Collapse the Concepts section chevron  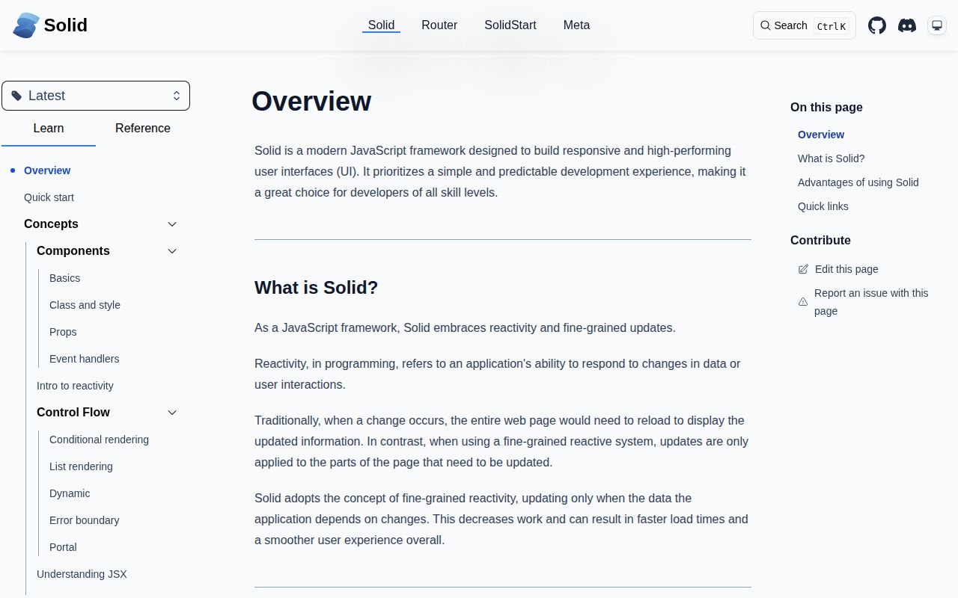pos(172,224)
